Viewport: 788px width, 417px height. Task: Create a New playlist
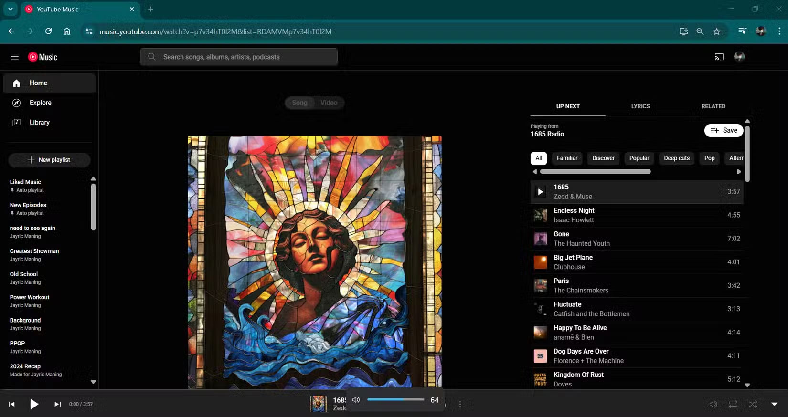(49, 160)
